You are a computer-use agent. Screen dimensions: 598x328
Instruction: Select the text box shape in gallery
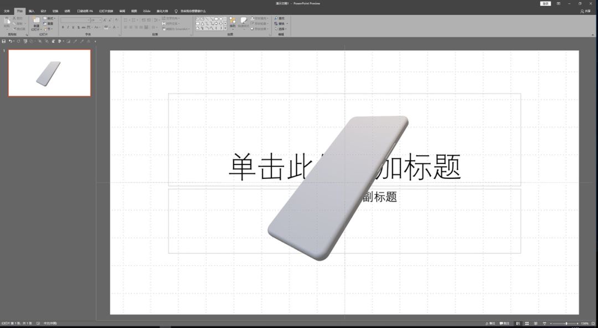(198, 19)
